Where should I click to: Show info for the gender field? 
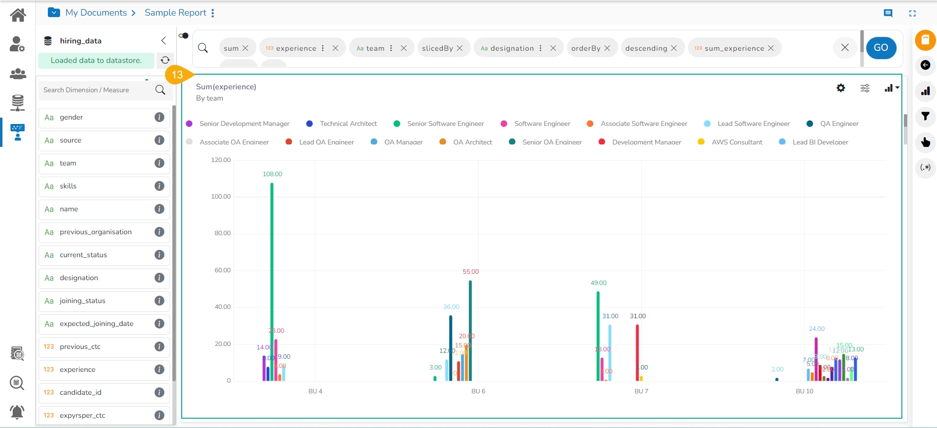(159, 117)
